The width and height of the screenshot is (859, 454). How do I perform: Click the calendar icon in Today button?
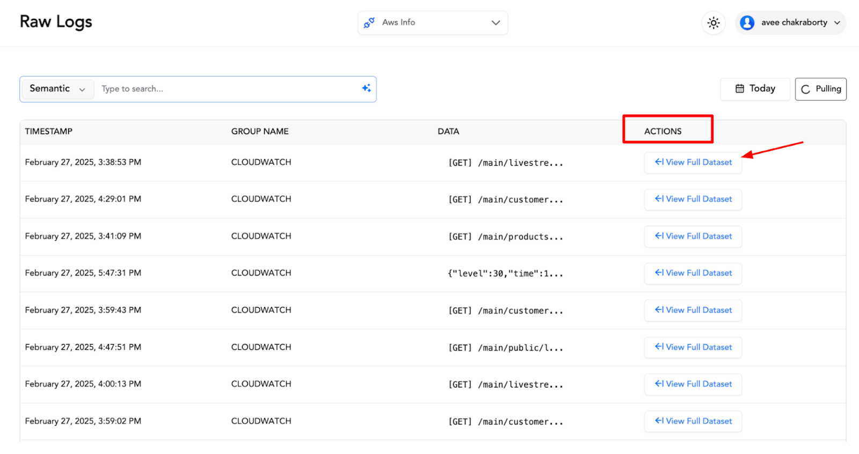click(x=740, y=89)
